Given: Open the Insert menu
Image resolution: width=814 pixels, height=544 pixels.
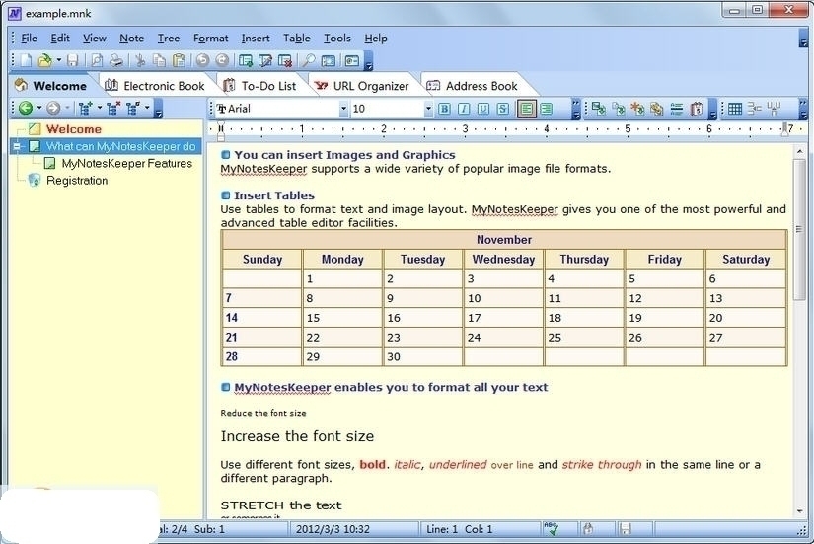Looking at the screenshot, I should pos(256,38).
